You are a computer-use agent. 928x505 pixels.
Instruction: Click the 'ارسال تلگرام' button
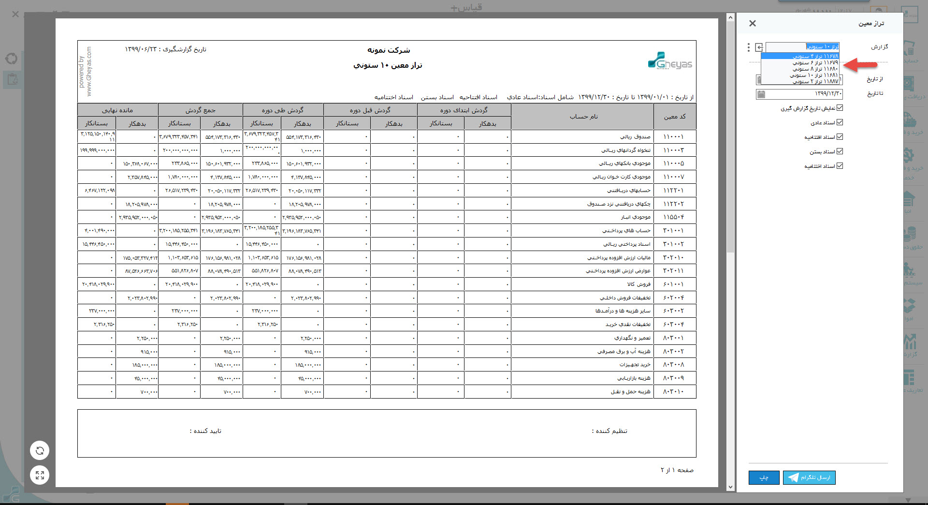pos(809,477)
